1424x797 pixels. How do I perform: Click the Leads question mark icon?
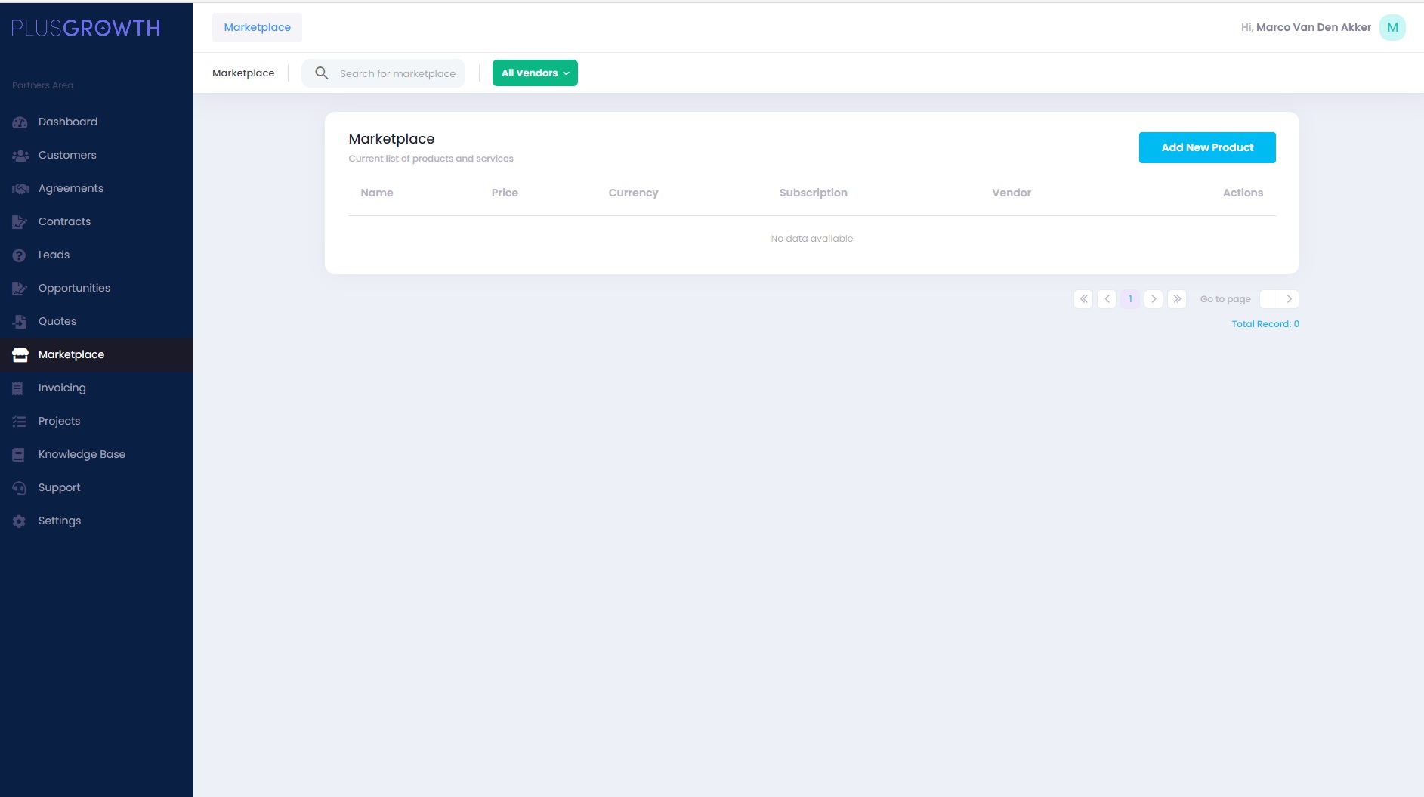pos(20,255)
